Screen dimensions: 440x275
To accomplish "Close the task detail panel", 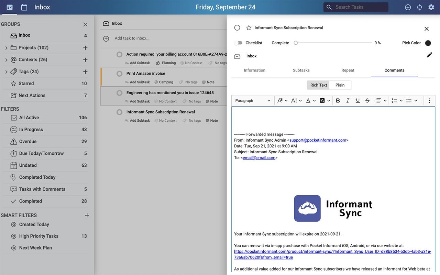I will click(x=427, y=29).
